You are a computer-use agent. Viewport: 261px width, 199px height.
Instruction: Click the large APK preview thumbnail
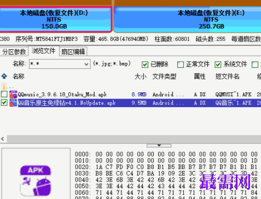click(36, 180)
